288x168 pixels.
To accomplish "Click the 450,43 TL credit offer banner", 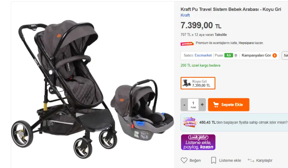I will 234,122.
